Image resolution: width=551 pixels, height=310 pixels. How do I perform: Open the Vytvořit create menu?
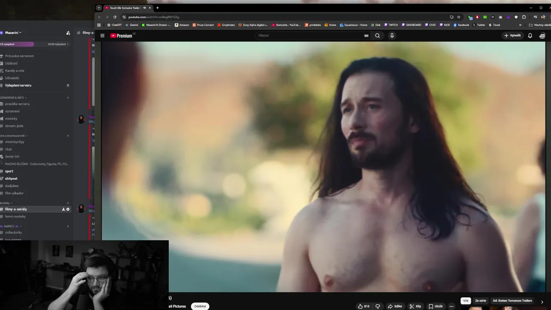click(512, 36)
